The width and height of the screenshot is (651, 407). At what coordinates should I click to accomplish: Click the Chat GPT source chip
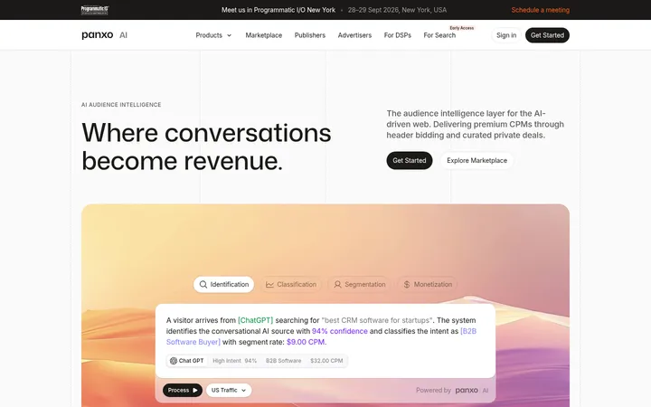187,361
